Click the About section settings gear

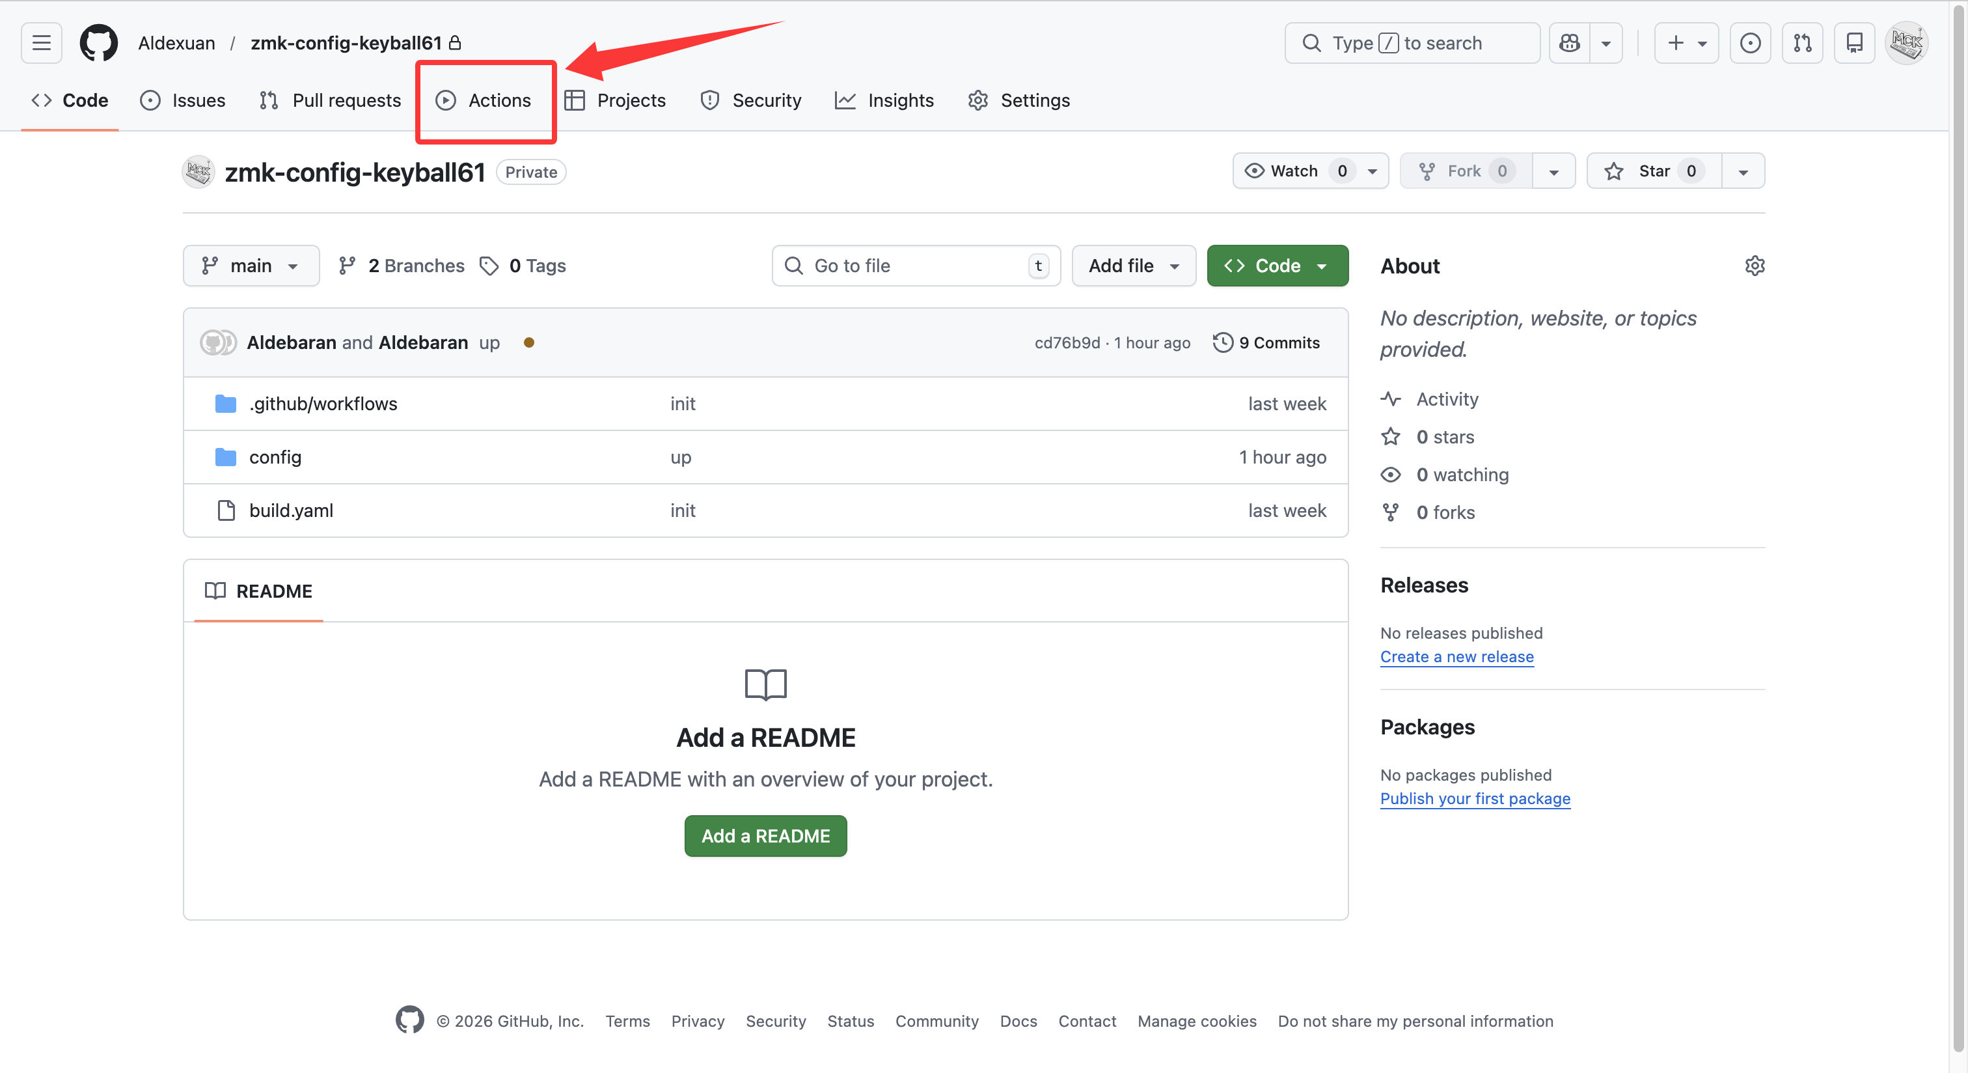point(1754,265)
